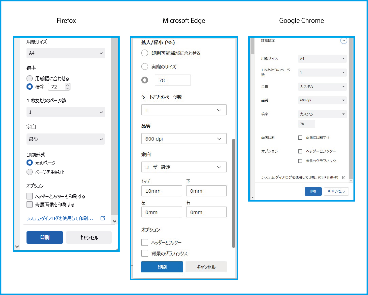Viewport: 368px width, 295px height.
Task: Enable Firefox 背景画像を印刷する checkbox
Action: 30,204
